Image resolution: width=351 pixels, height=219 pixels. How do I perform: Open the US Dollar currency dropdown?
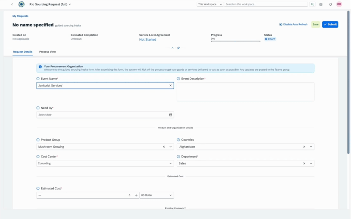point(157,195)
